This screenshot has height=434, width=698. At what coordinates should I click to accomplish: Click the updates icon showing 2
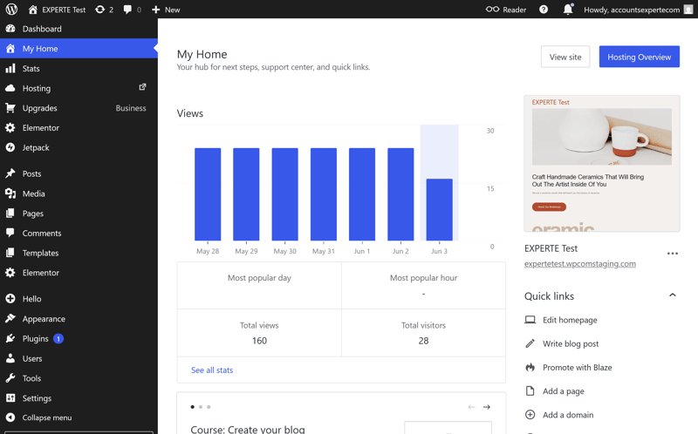pos(100,10)
